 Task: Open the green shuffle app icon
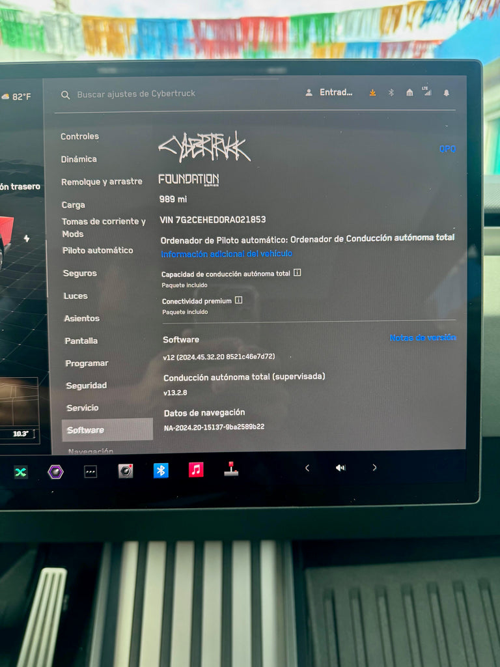pyautogui.click(x=20, y=472)
